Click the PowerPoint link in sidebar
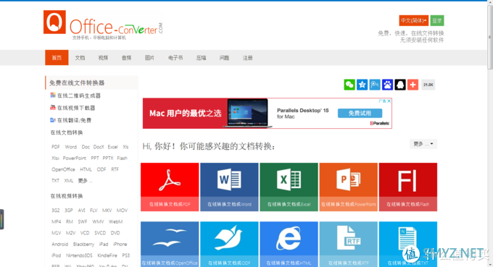This screenshot has height=267, width=493. [x=75, y=158]
